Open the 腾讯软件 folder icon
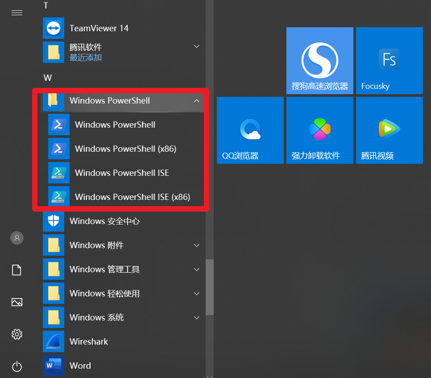The image size is (431, 378). pyautogui.click(x=54, y=52)
